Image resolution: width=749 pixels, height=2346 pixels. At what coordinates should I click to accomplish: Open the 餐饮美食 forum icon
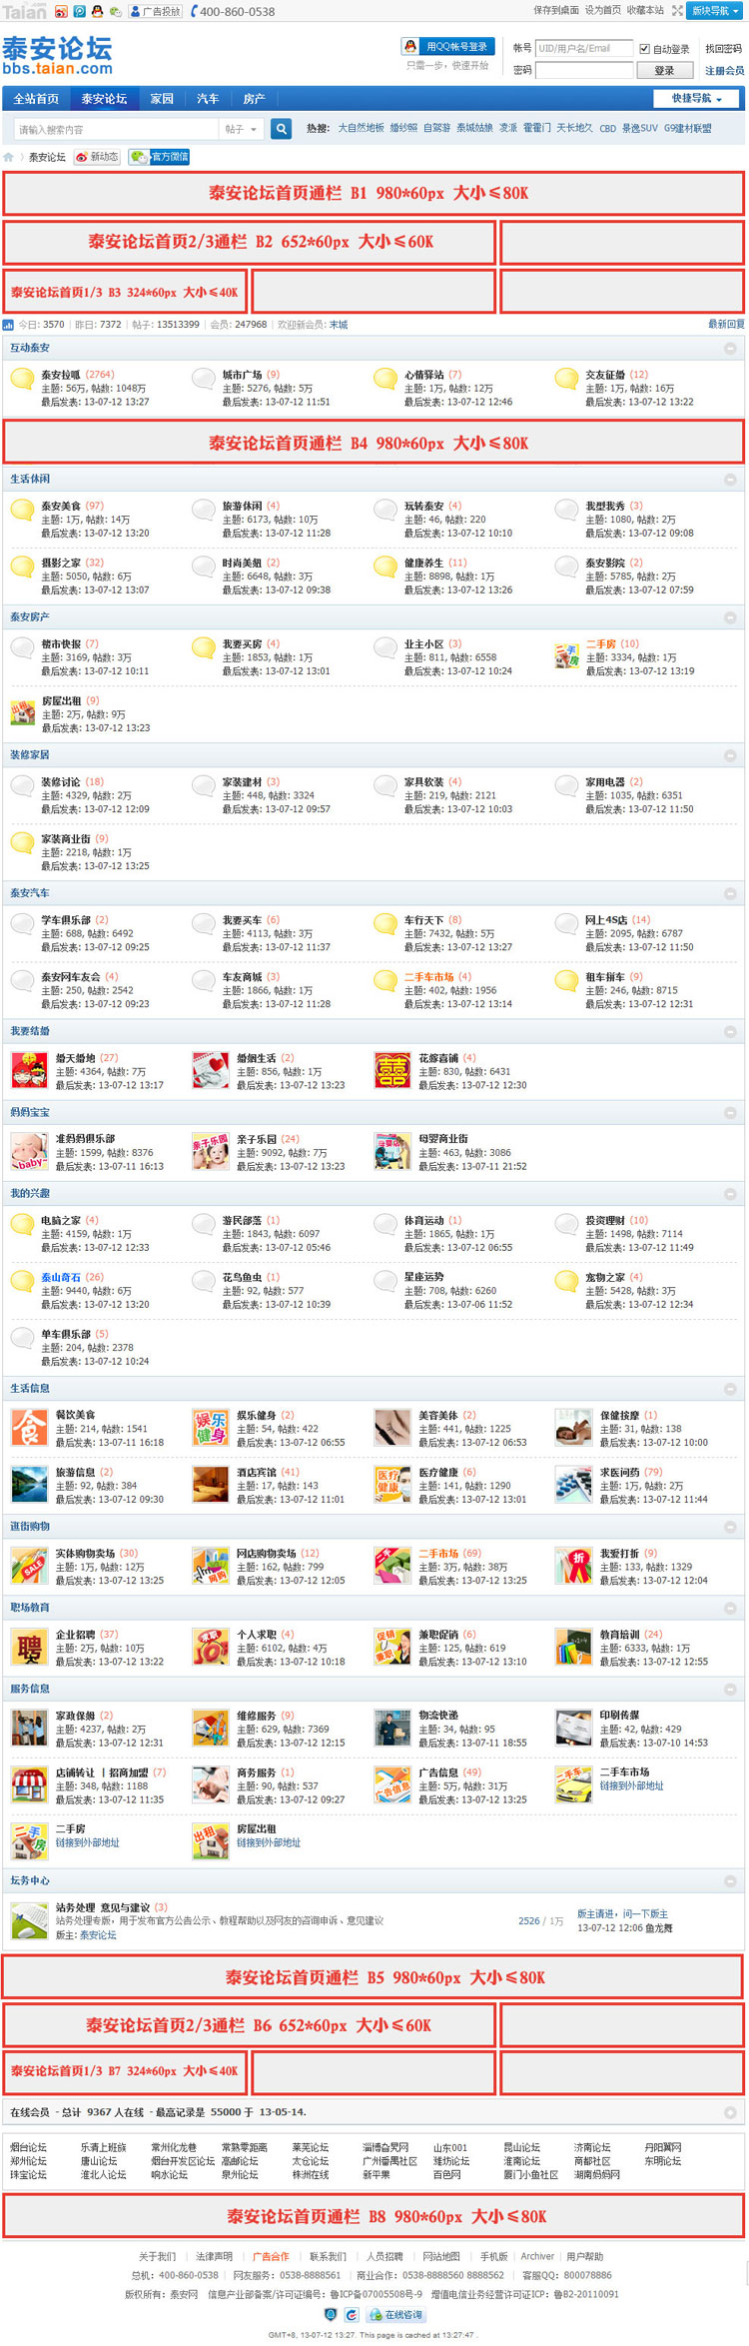(29, 1428)
